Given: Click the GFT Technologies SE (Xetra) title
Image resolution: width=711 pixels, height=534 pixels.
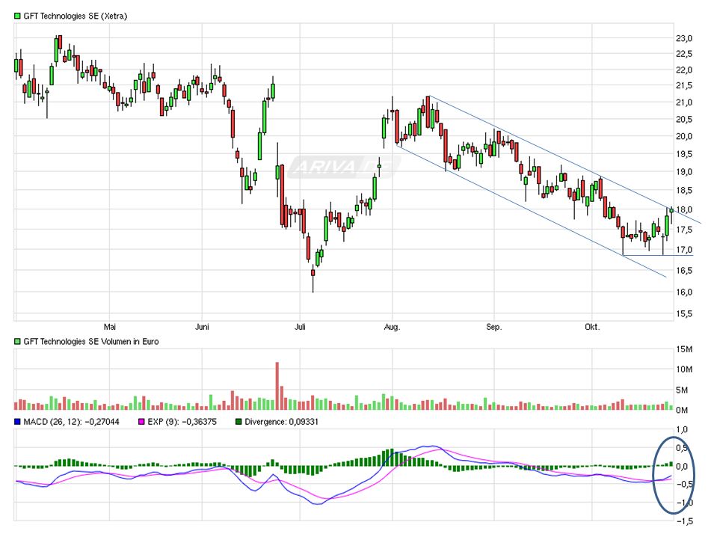Looking at the screenshot, I should coord(76,16).
